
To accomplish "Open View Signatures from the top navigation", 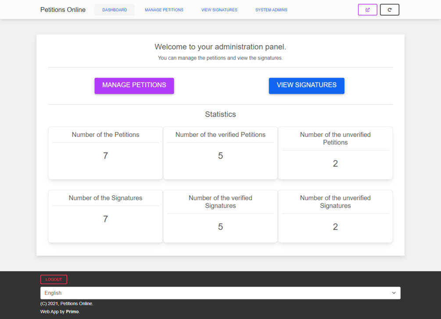I will [219, 10].
